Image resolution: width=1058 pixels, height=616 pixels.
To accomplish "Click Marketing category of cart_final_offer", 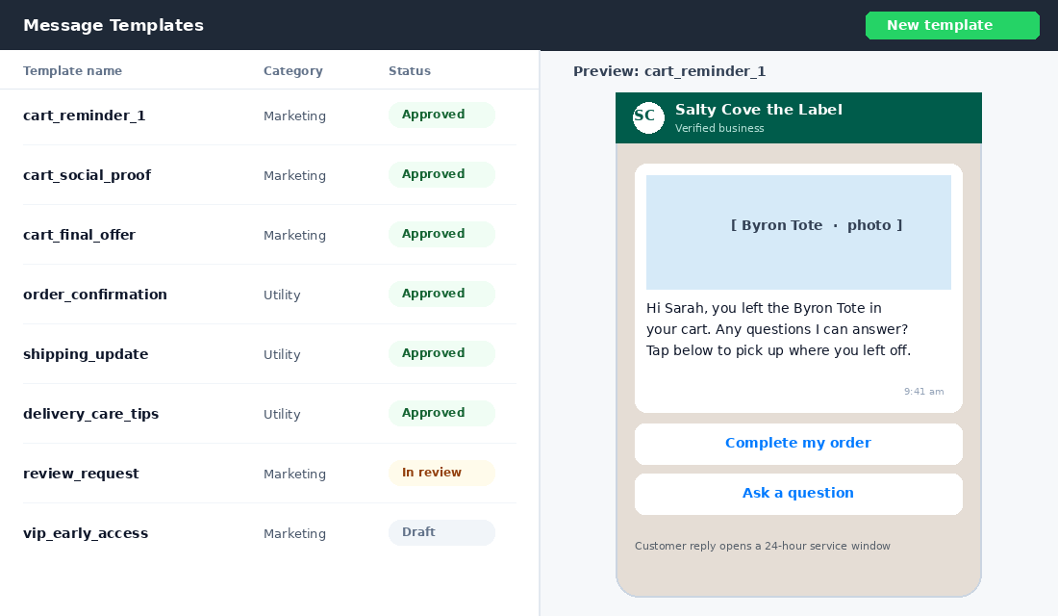I will [x=294, y=235].
